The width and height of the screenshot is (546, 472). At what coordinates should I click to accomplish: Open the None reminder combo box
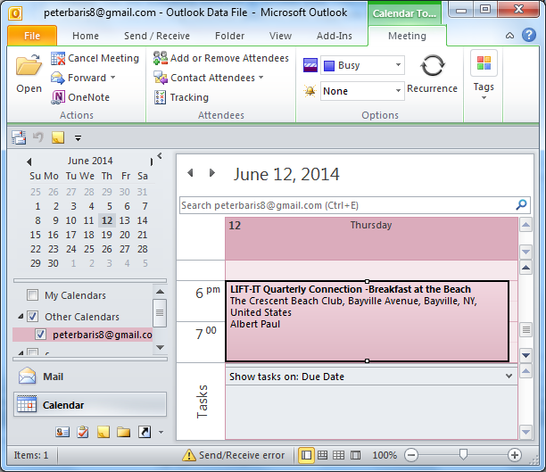(362, 91)
